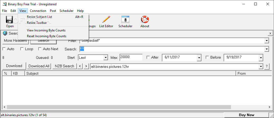This screenshot has height=118, width=274.
Task: Open the Post menu
Action: (x=53, y=11)
